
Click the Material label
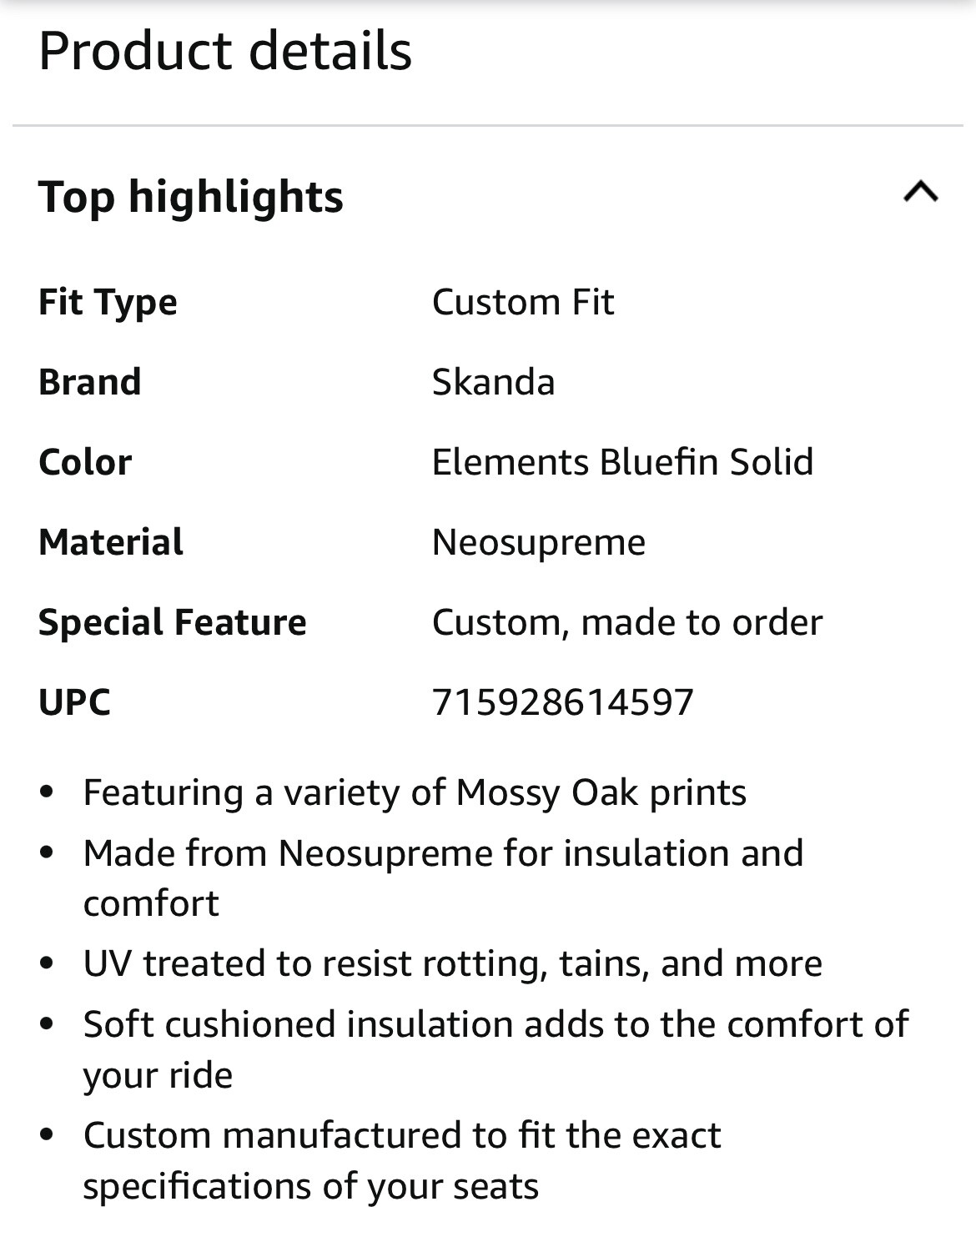click(x=111, y=542)
